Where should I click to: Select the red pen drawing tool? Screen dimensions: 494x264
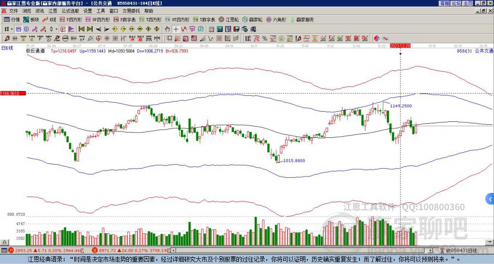coord(6,39)
